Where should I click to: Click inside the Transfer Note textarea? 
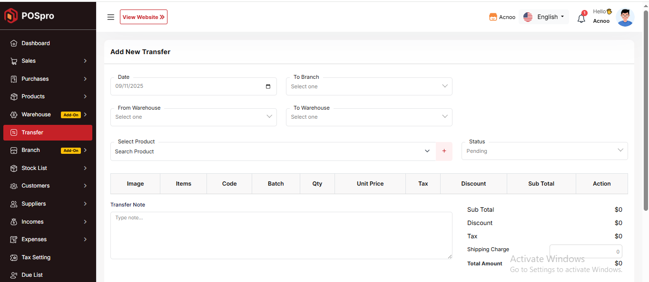281,235
